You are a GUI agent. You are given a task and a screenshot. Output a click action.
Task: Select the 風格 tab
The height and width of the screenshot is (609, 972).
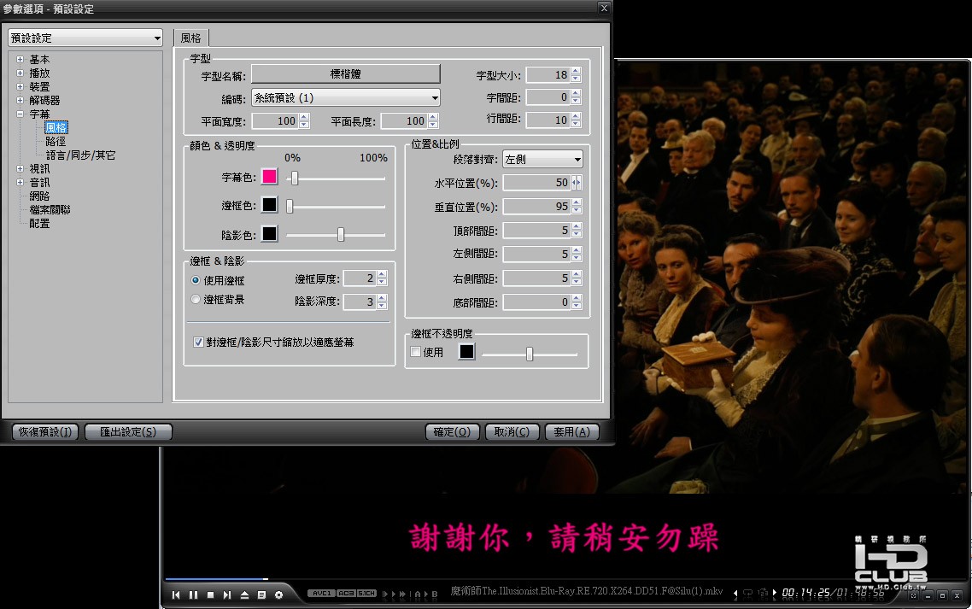pyautogui.click(x=191, y=38)
